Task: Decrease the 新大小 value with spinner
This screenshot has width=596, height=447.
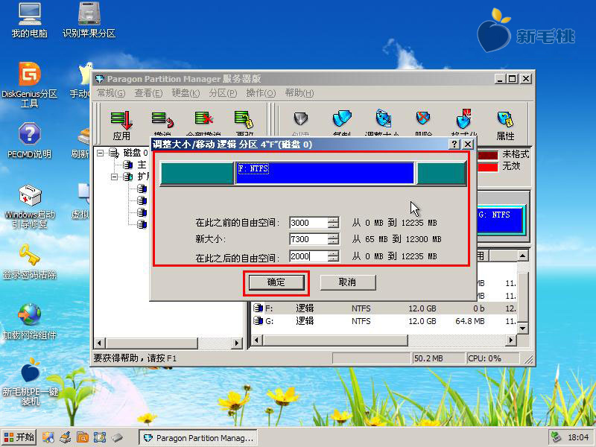Action: click(333, 241)
